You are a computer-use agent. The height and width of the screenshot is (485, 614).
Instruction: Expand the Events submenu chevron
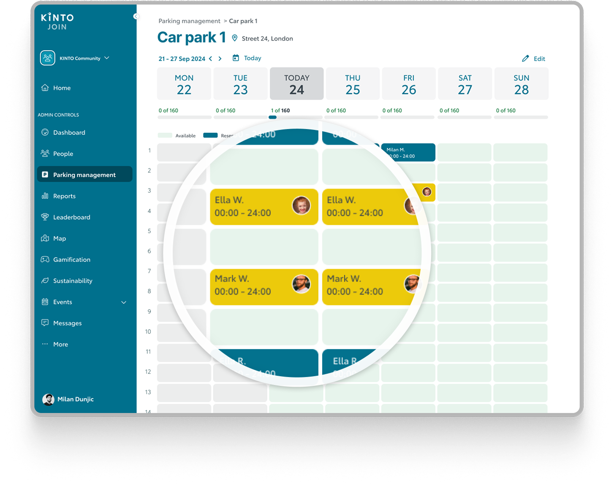124,302
